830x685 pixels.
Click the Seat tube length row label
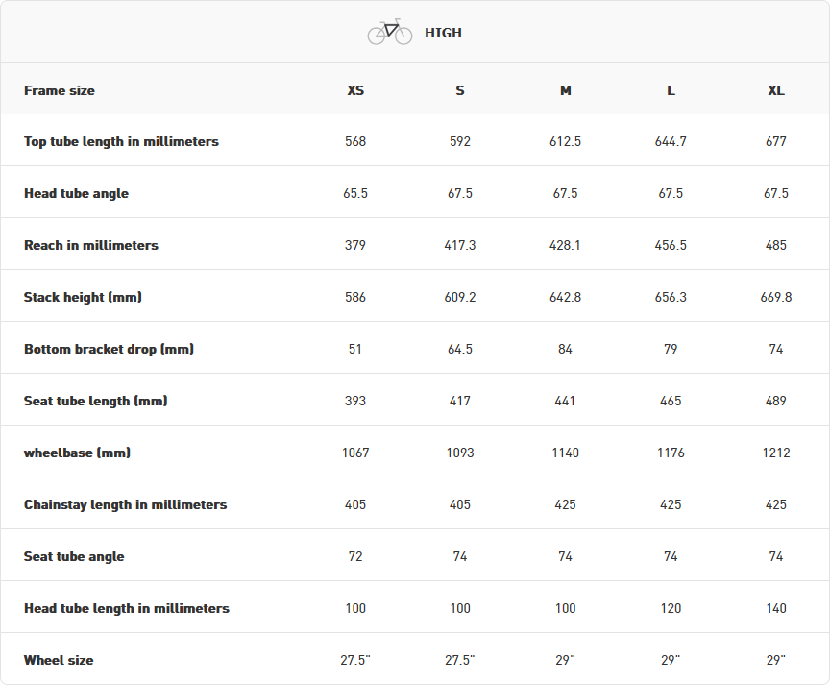click(x=95, y=401)
